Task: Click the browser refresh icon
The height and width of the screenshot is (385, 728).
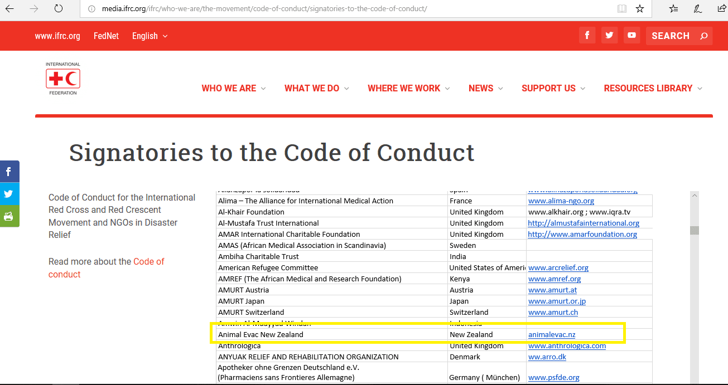Action: 59,9
